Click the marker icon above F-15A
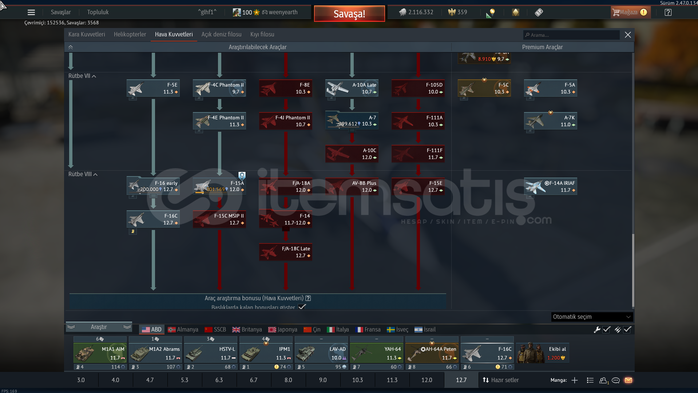The width and height of the screenshot is (698, 393). coord(242,176)
